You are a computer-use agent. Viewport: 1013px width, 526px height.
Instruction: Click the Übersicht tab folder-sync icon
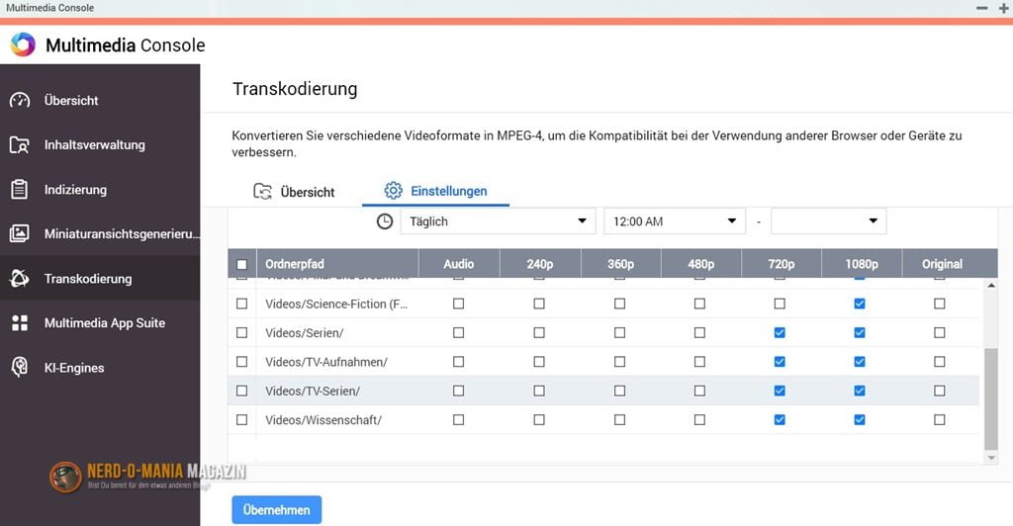point(262,192)
